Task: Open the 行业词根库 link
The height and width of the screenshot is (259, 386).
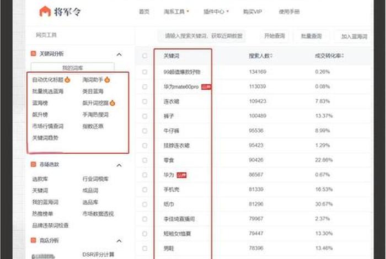Action: (95, 179)
